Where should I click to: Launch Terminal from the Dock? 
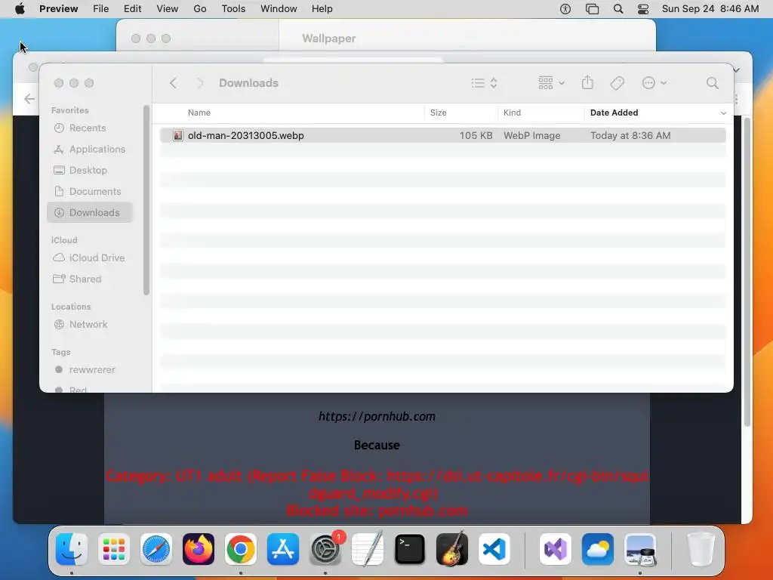pyautogui.click(x=410, y=549)
